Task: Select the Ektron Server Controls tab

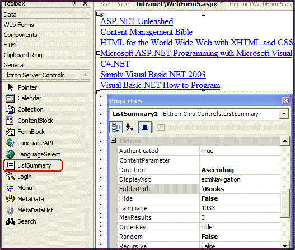Action: (x=41, y=75)
